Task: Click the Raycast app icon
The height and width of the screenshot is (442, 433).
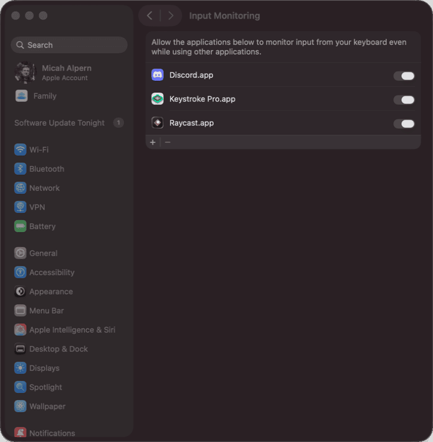Action: (x=158, y=123)
